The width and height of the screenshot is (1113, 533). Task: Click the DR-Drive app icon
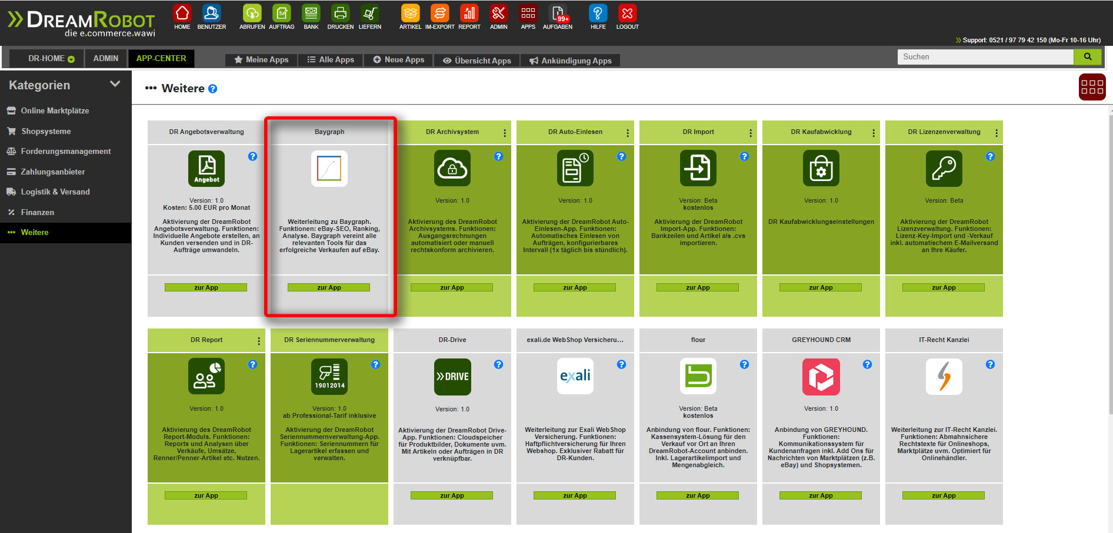452,376
